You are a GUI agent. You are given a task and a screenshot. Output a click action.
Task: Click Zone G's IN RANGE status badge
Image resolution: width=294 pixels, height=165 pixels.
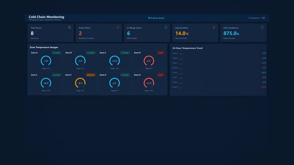click(x=125, y=75)
